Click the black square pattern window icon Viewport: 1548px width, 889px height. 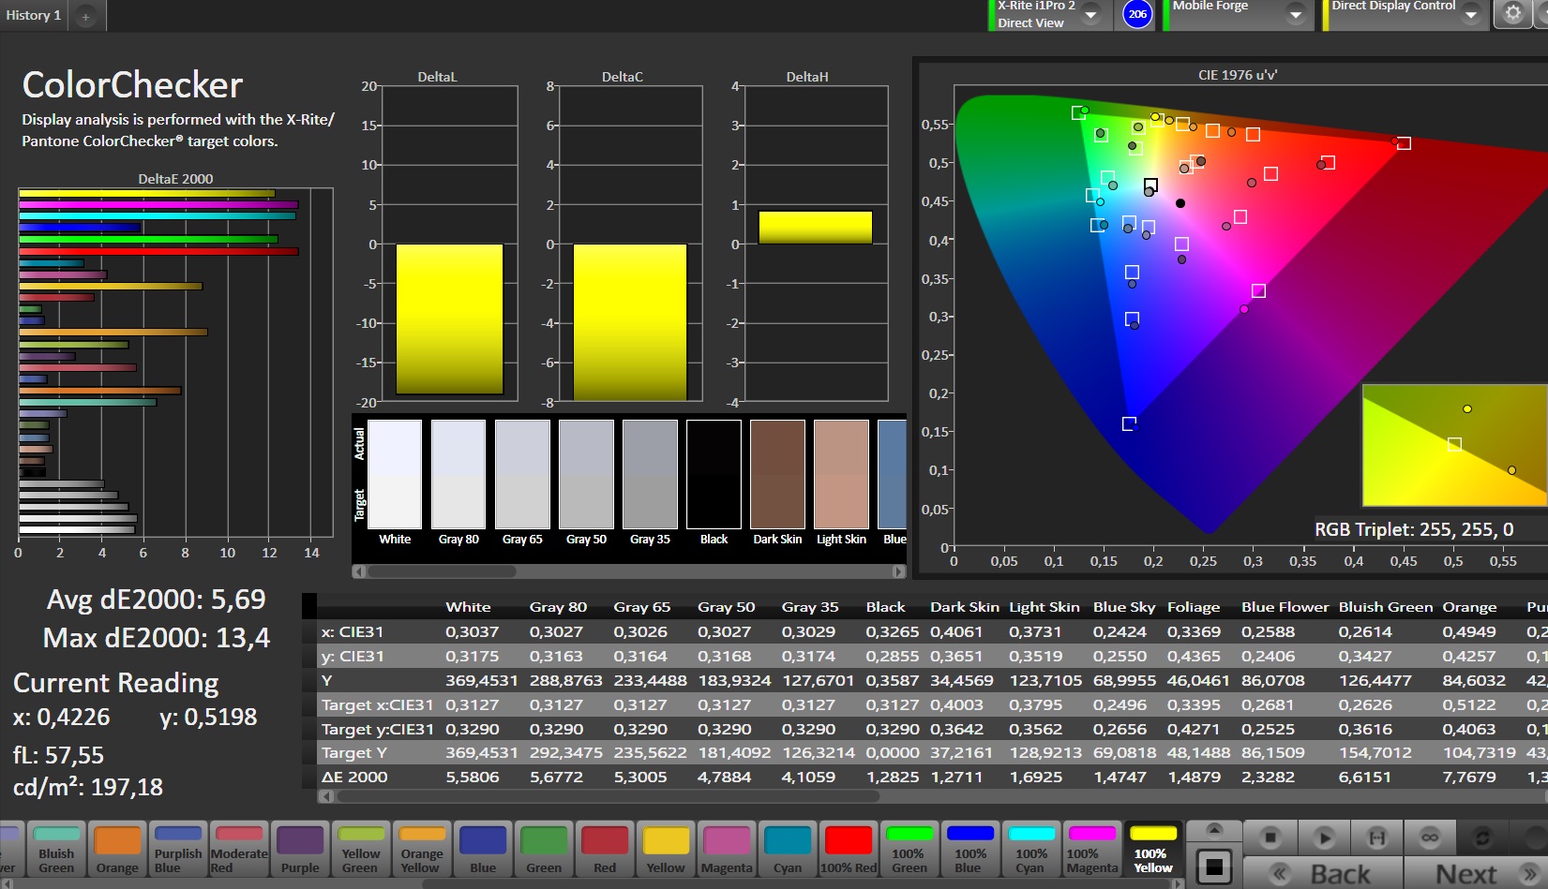coord(1214,867)
